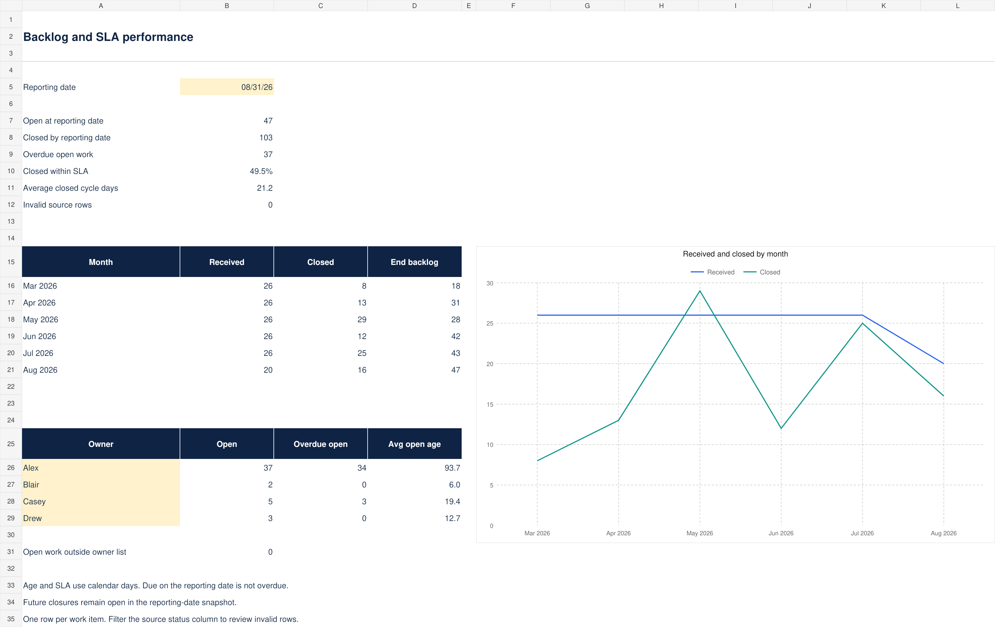The height and width of the screenshot is (627, 995).
Task: Click the 'Aug 2026' chart axis label
Action: [943, 533]
